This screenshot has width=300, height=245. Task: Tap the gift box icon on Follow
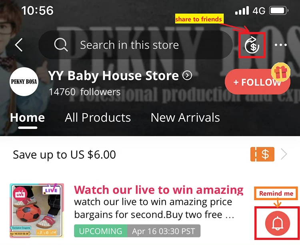click(x=281, y=72)
